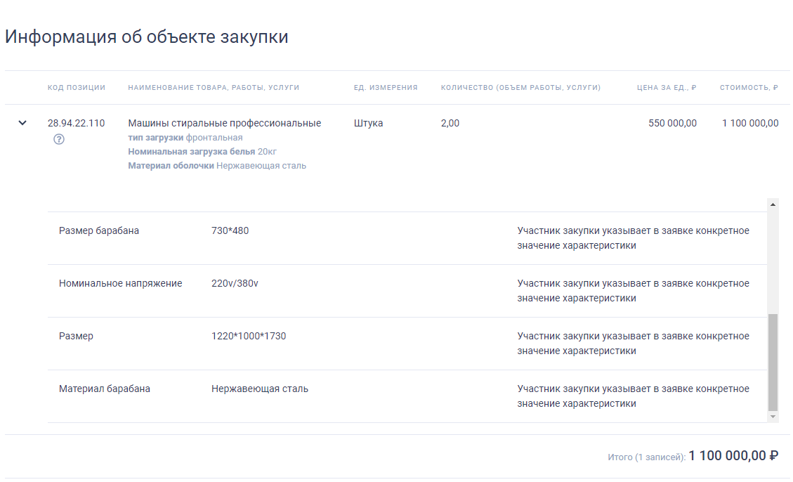The height and width of the screenshot is (482, 793).
Task: Click the total sum 1 100 000,00 ₽
Action: pos(733,456)
